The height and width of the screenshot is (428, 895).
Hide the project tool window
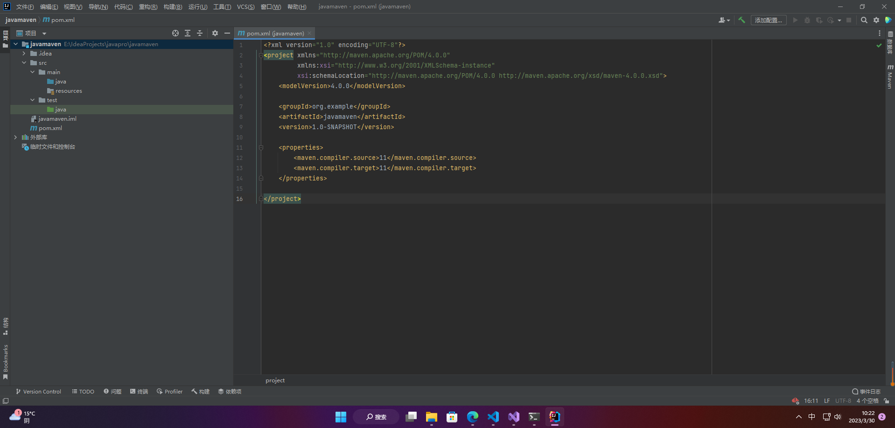227,33
